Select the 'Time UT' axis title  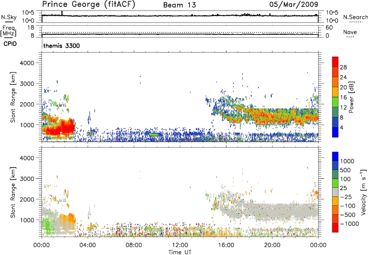pyautogui.click(x=180, y=252)
